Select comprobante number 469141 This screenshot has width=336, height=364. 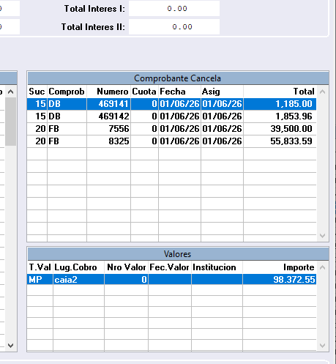108,104
